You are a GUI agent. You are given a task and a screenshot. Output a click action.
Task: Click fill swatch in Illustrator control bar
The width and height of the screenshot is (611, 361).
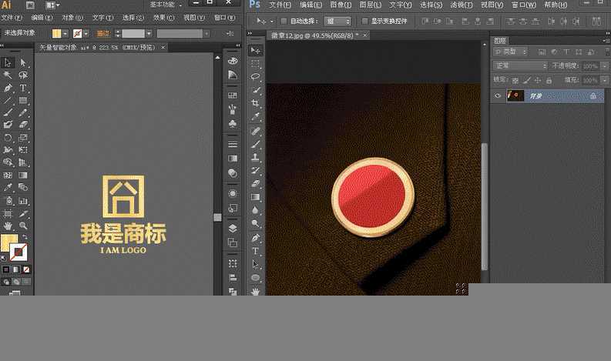point(57,34)
